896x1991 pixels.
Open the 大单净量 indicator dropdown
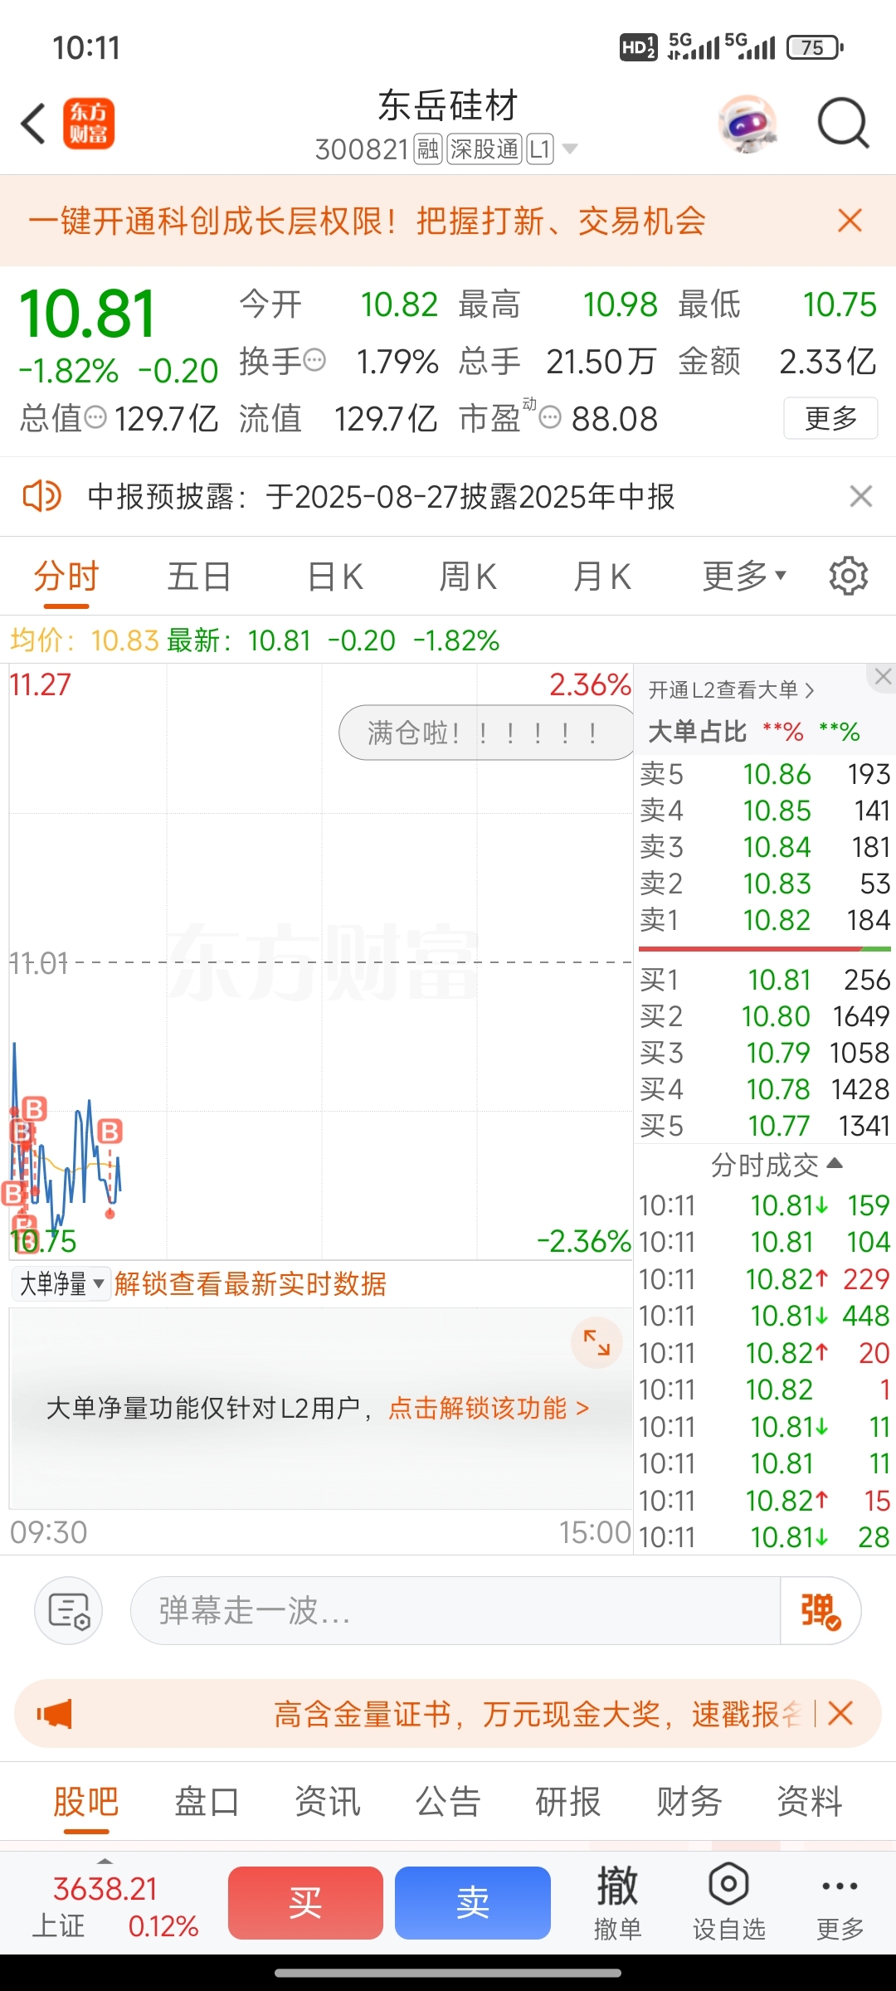61,1284
